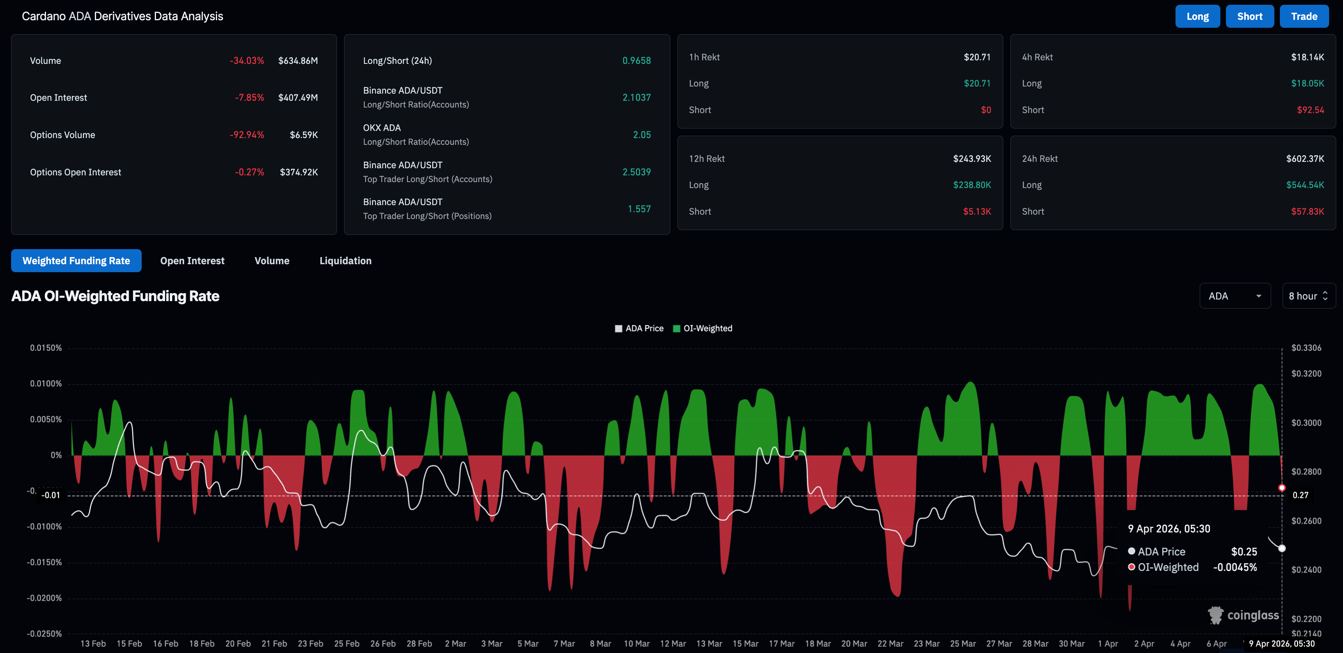Viewport: 1343px width, 653px height.
Task: Toggle OI-Weighted legend series
Action: 708,328
